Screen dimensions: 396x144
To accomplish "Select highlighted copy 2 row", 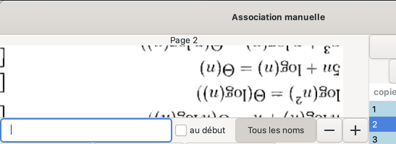I will point(382,125).
